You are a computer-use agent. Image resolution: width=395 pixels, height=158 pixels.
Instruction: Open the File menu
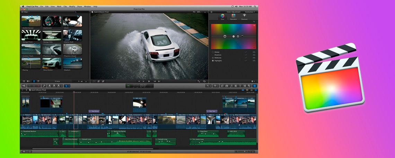[42, 6]
